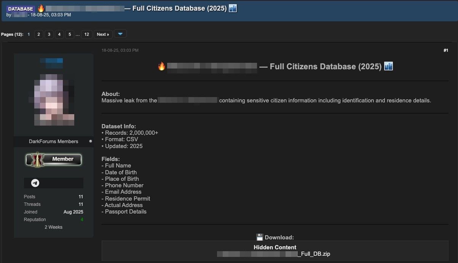Jump to last page 12
The height and width of the screenshot is (263, 458).
[86, 34]
